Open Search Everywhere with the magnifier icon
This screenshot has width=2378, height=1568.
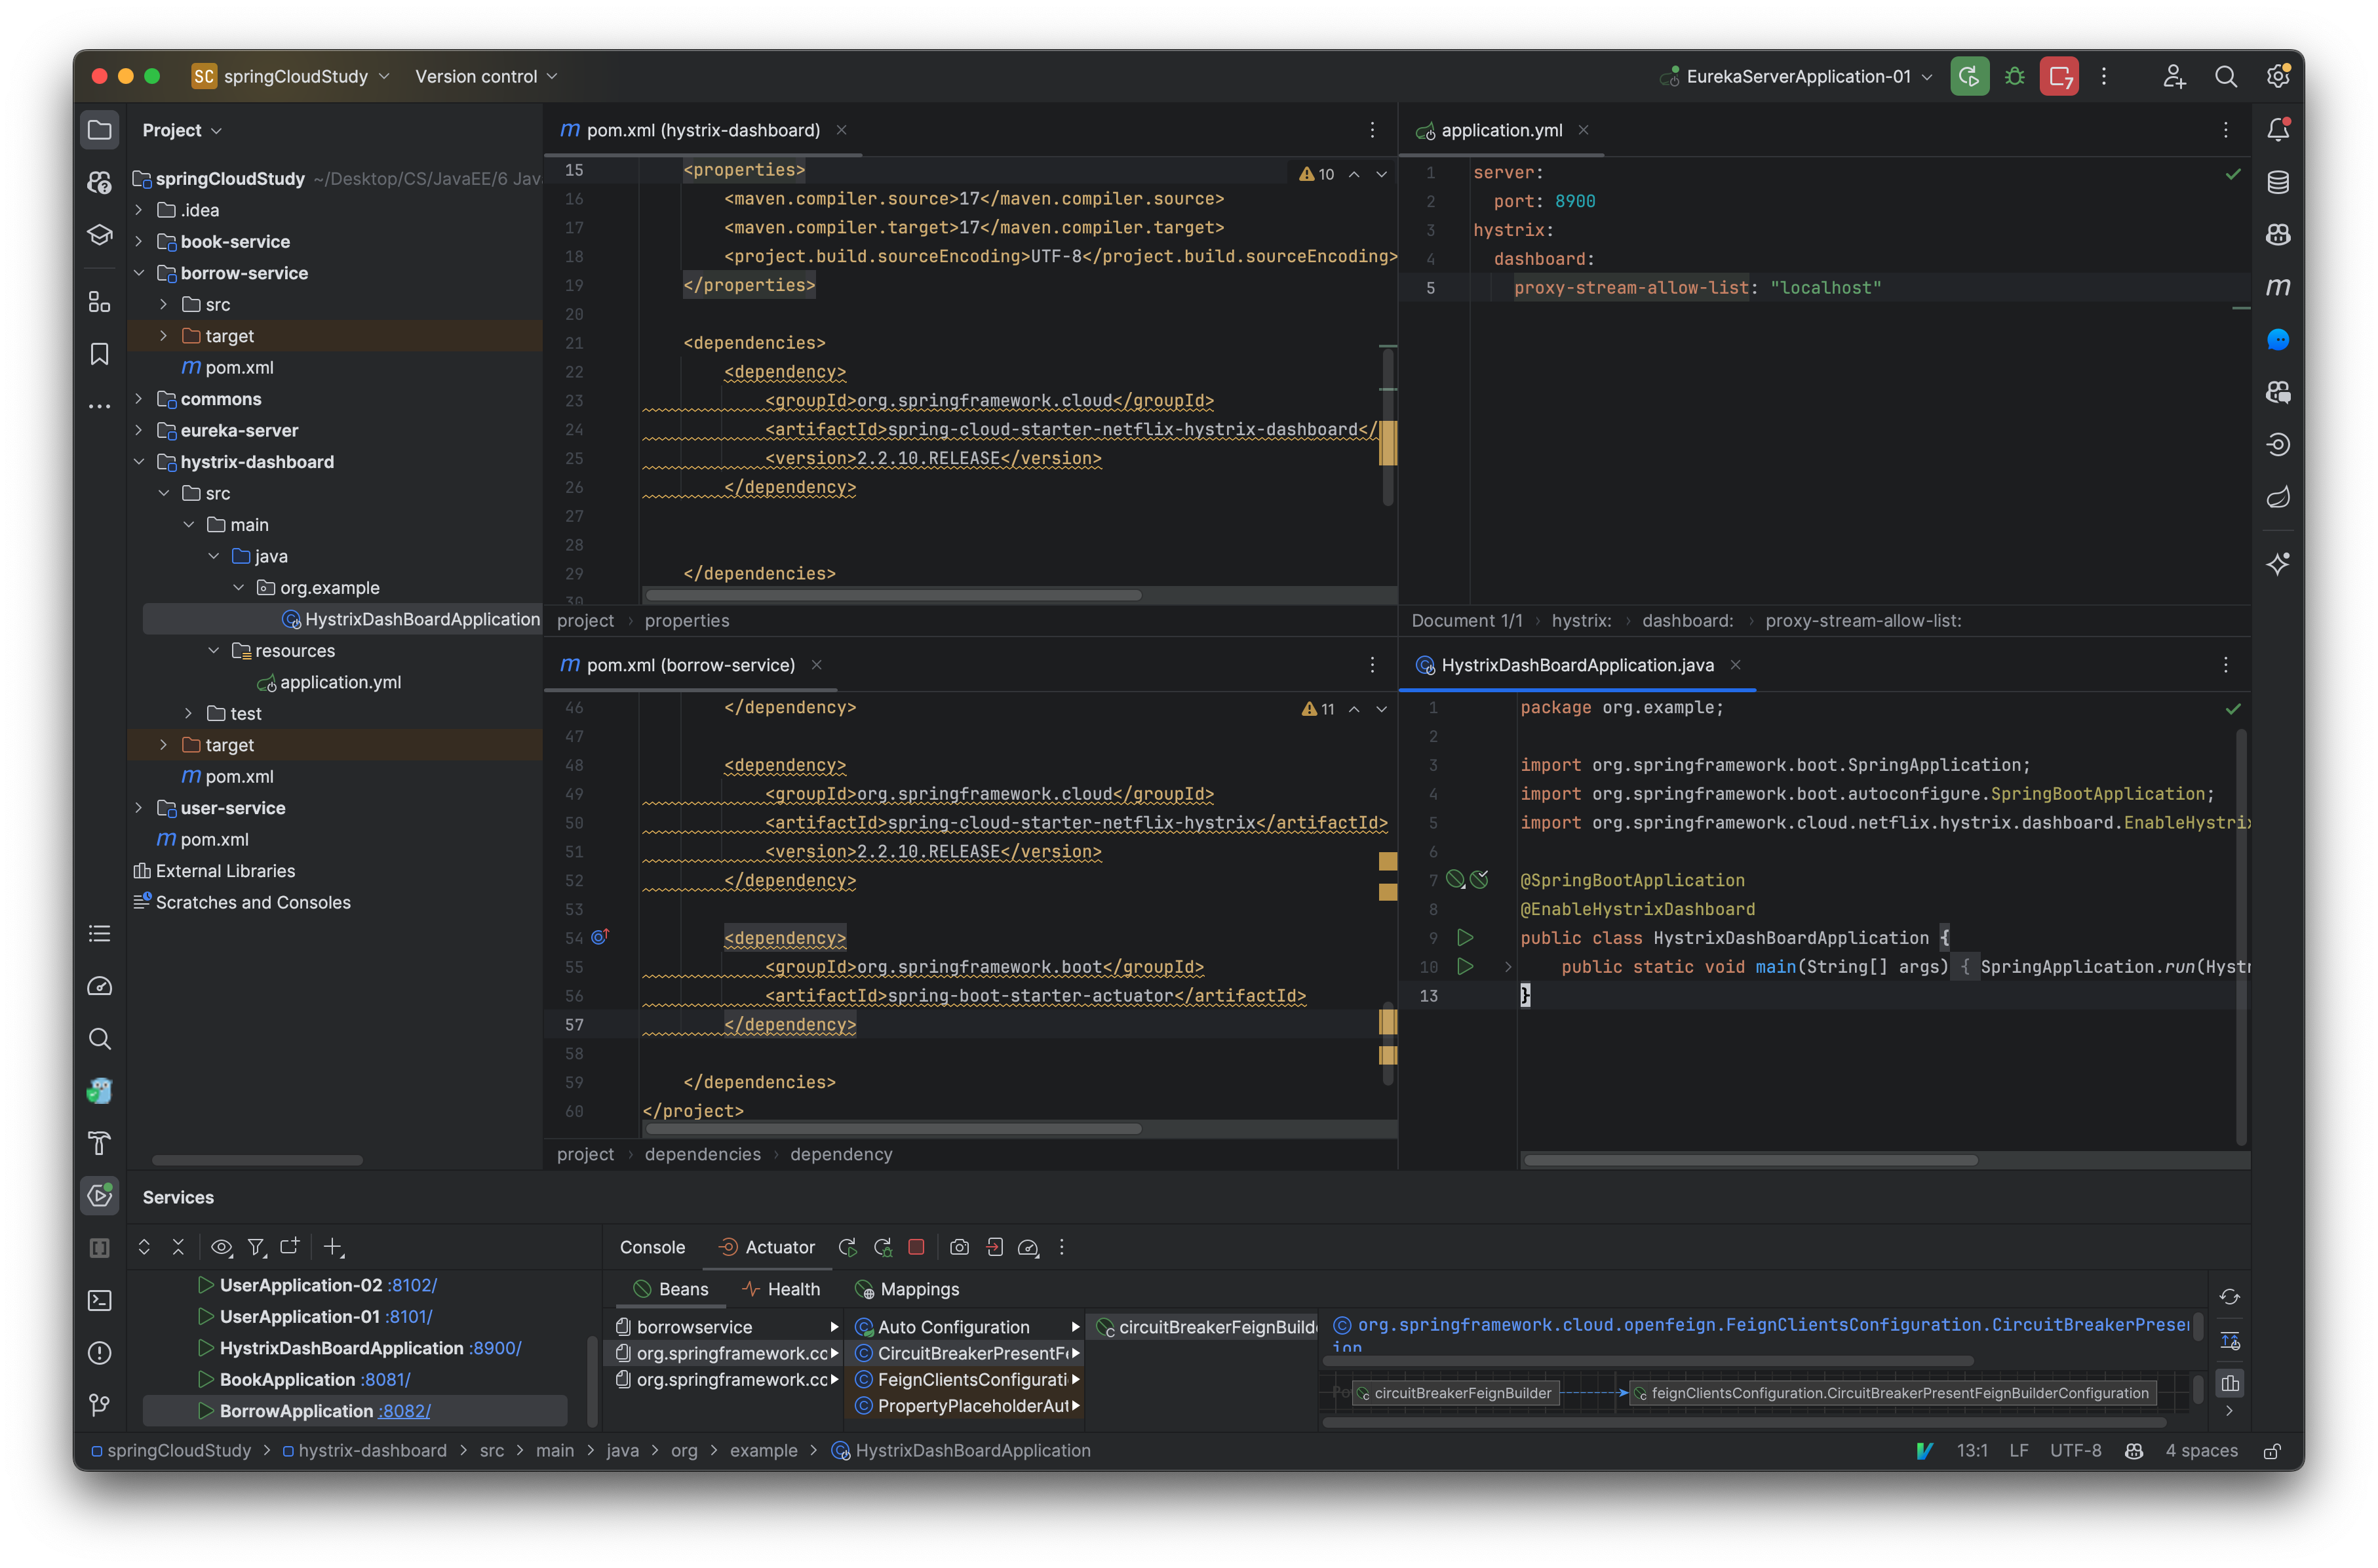pos(2226,75)
